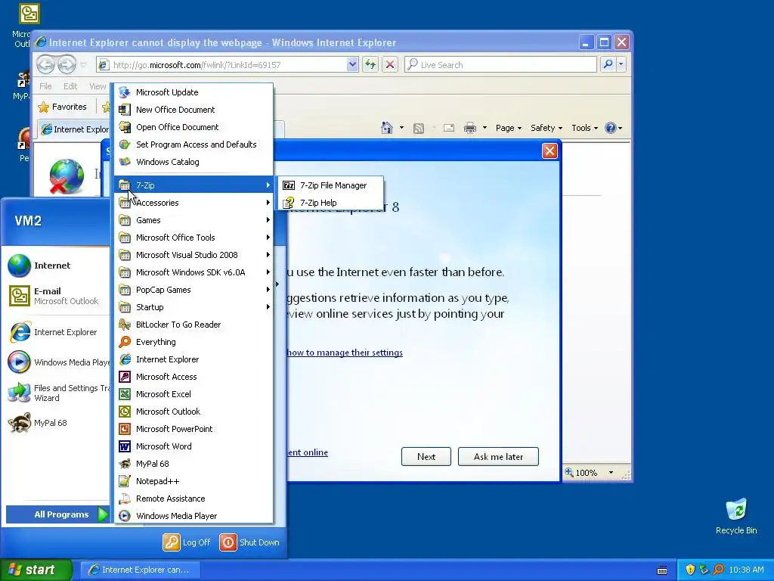Open 7-Zip Help entry
The height and width of the screenshot is (581, 774).
tap(331, 203)
